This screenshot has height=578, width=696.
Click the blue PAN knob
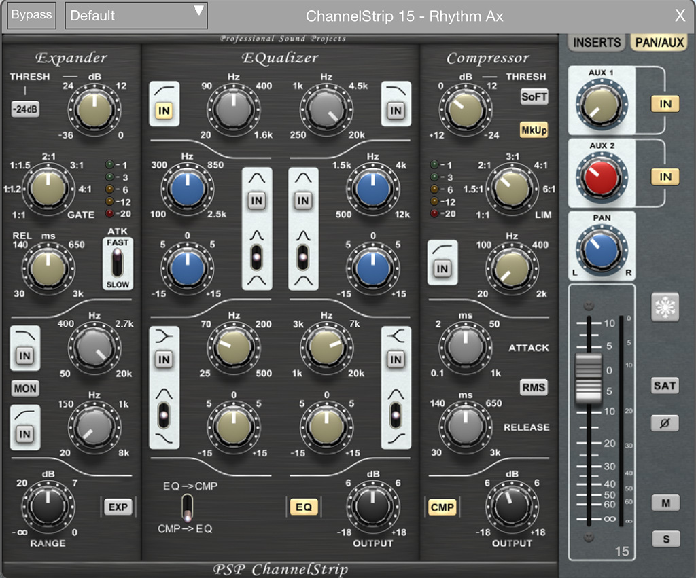[x=602, y=250]
